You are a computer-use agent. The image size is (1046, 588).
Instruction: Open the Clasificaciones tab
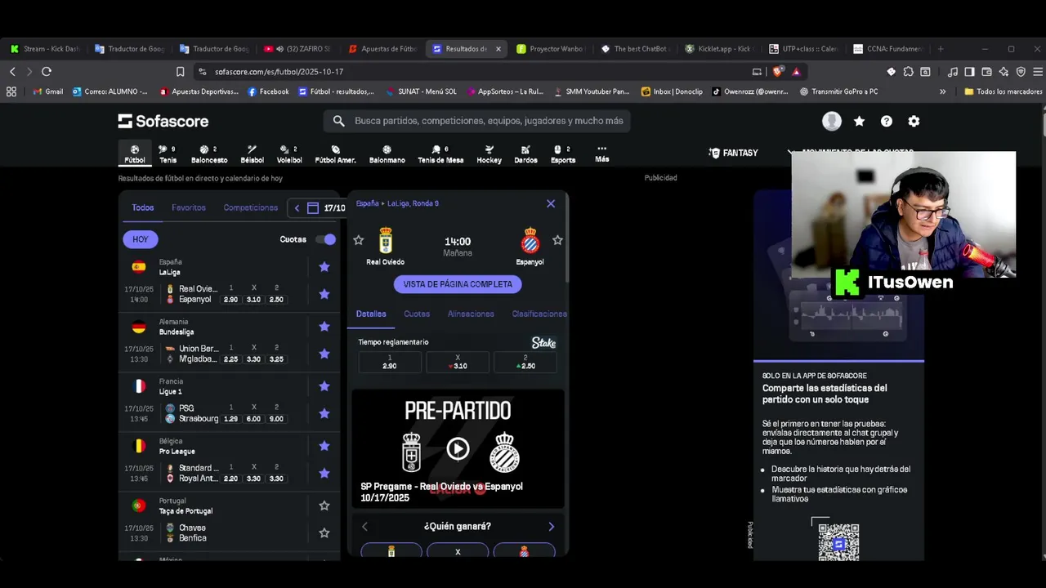pos(539,314)
